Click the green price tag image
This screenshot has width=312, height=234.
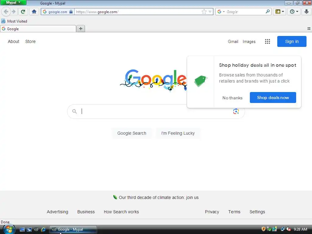coord(200,81)
